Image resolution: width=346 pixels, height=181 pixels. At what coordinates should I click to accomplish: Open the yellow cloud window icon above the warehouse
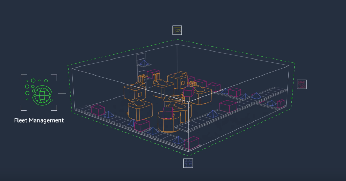tap(177, 30)
